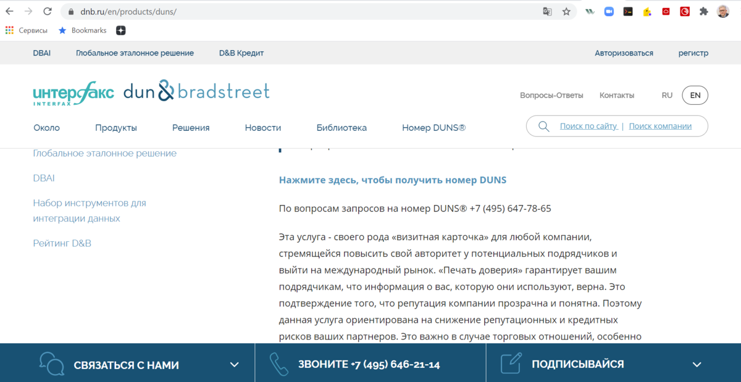Open the D&B Кредит link

point(241,53)
